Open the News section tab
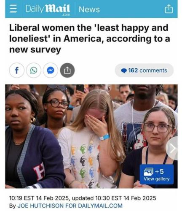The image size is (182, 211). (x=89, y=9)
